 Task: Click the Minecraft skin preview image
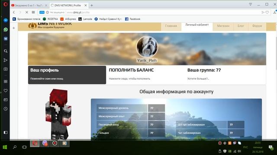pyautogui.click(x=58, y=114)
